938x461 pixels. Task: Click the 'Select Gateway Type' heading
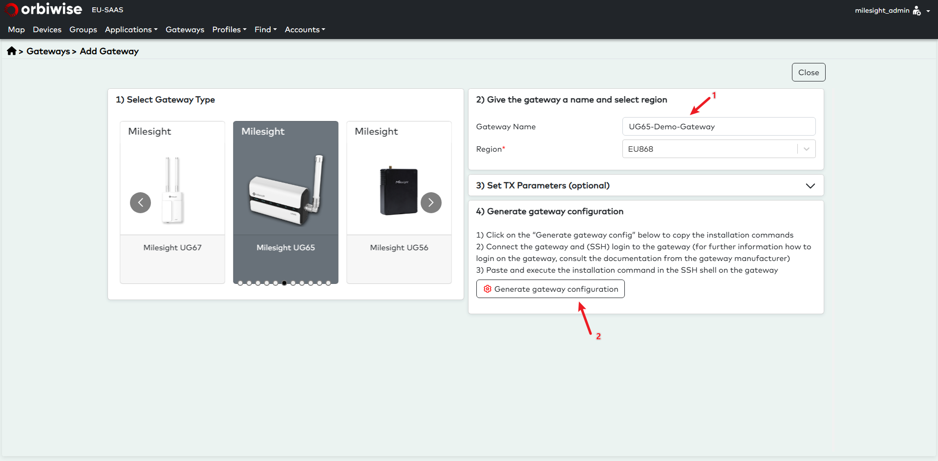(165, 100)
